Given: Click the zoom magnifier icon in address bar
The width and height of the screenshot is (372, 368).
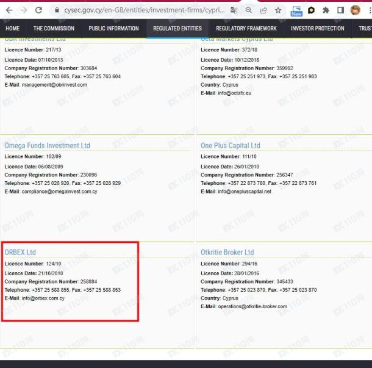Looking at the screenshot, I should click(249, 10).
